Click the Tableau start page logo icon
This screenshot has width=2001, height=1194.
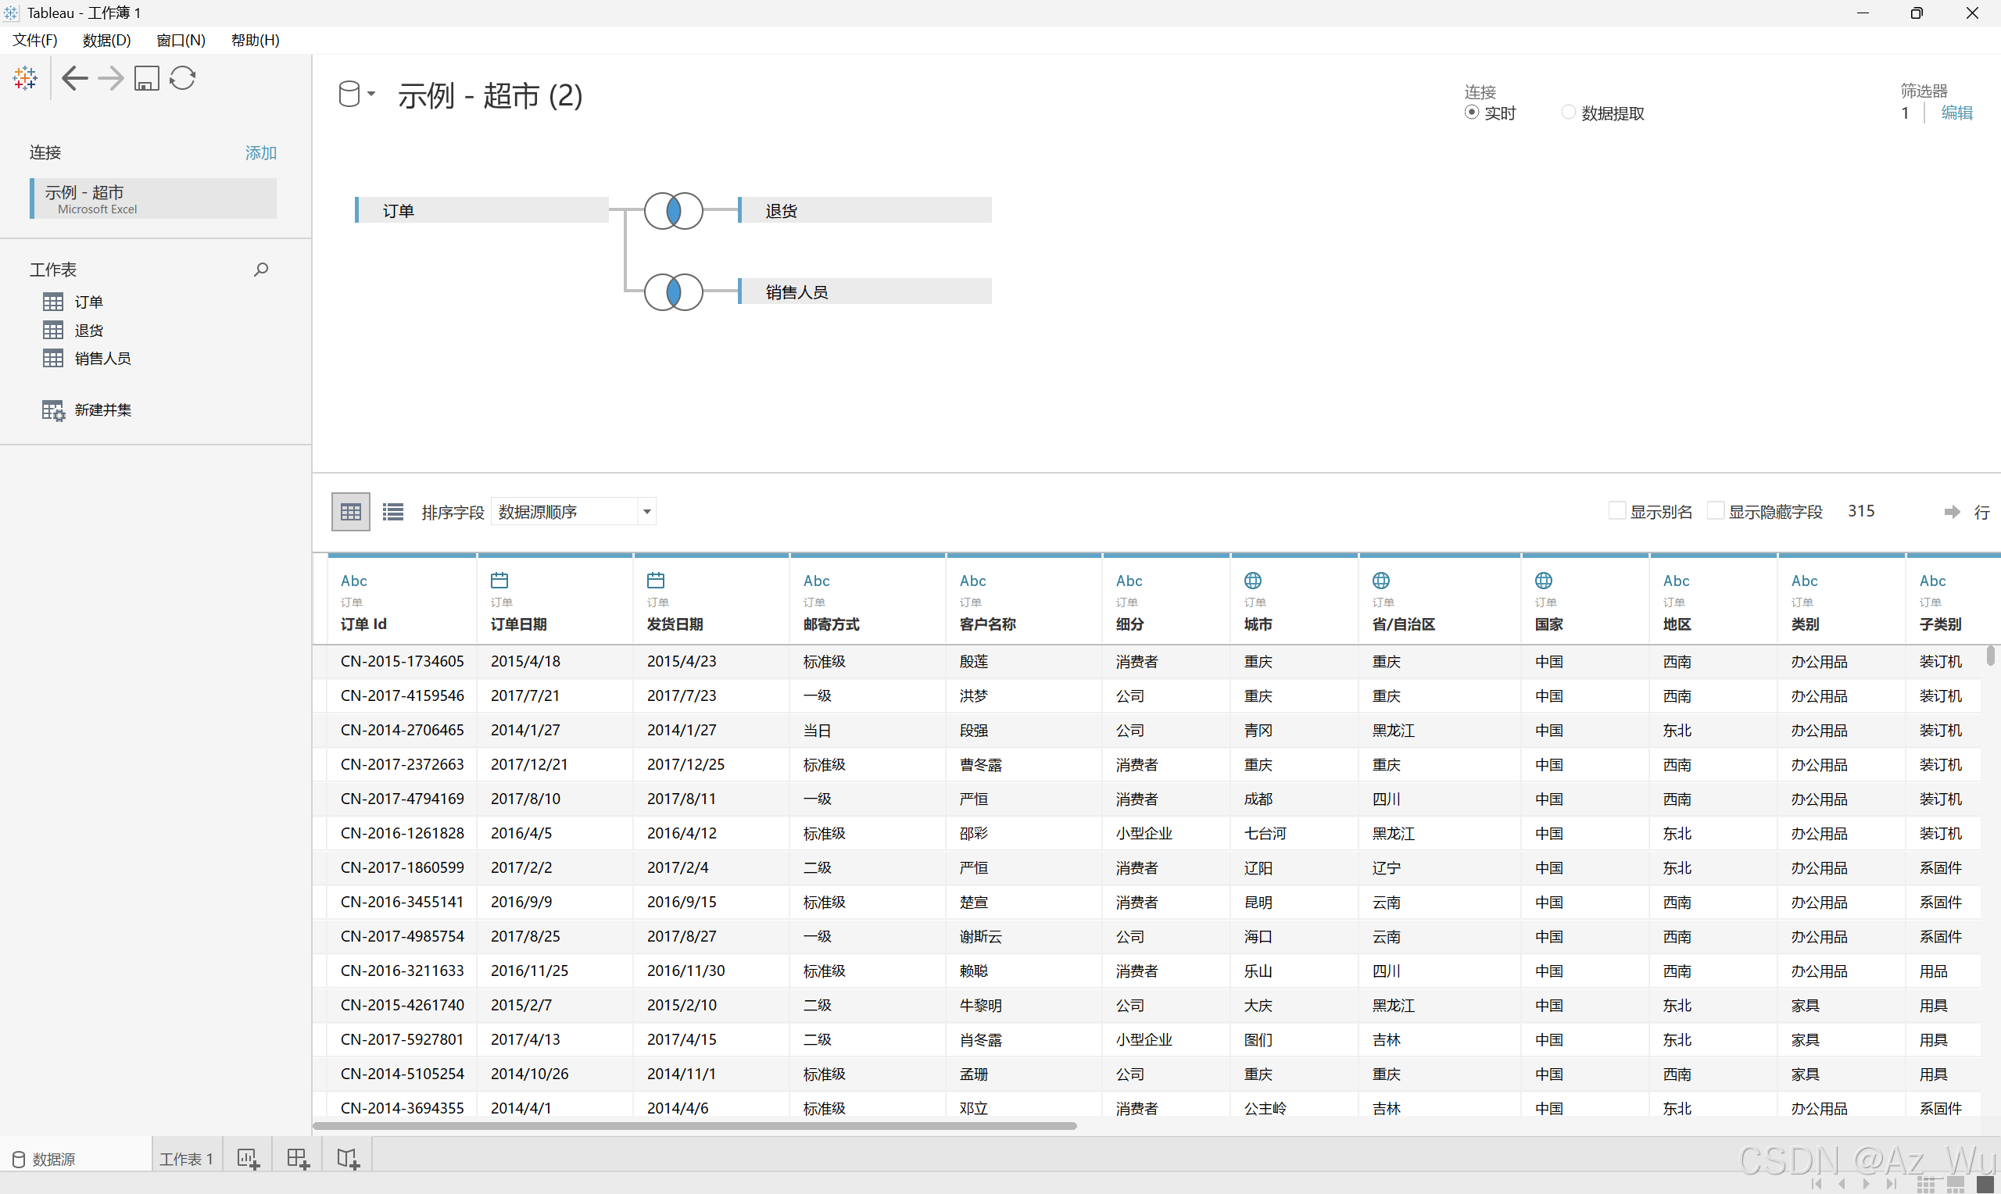tap(25, 78)
